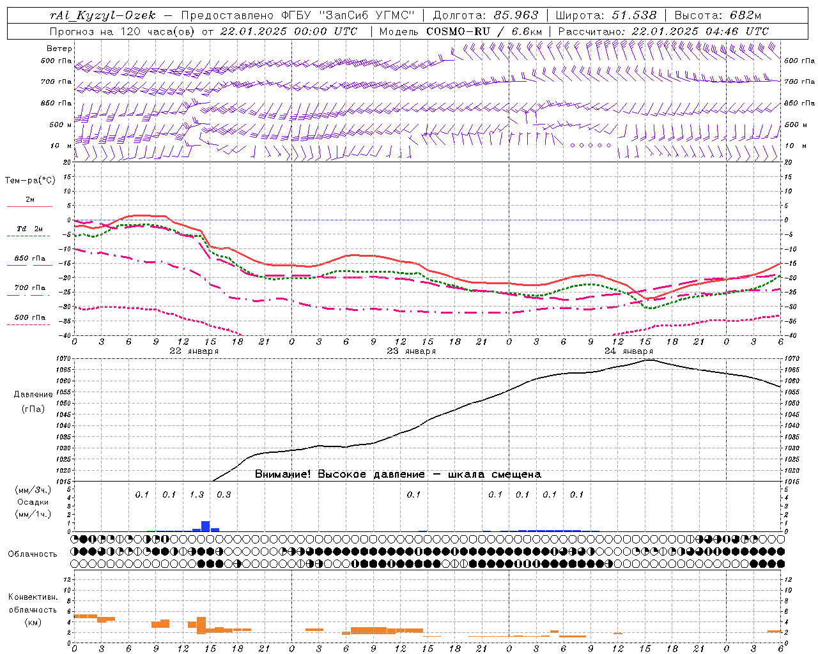Click the Облачность panel label
This screenshot has width=818, height=654.
pos(33,554)
